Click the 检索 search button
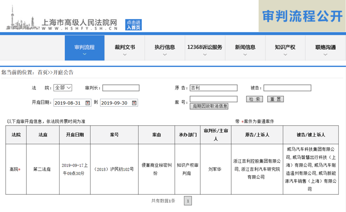This screenshot has height=212, width=346. (254, 99)
